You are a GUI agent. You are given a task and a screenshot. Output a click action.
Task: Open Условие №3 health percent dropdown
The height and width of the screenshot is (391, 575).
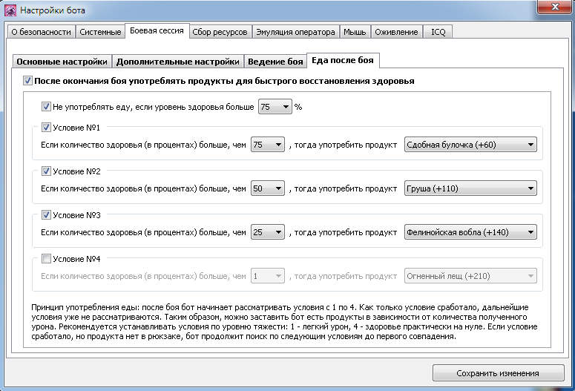(268, 232)
